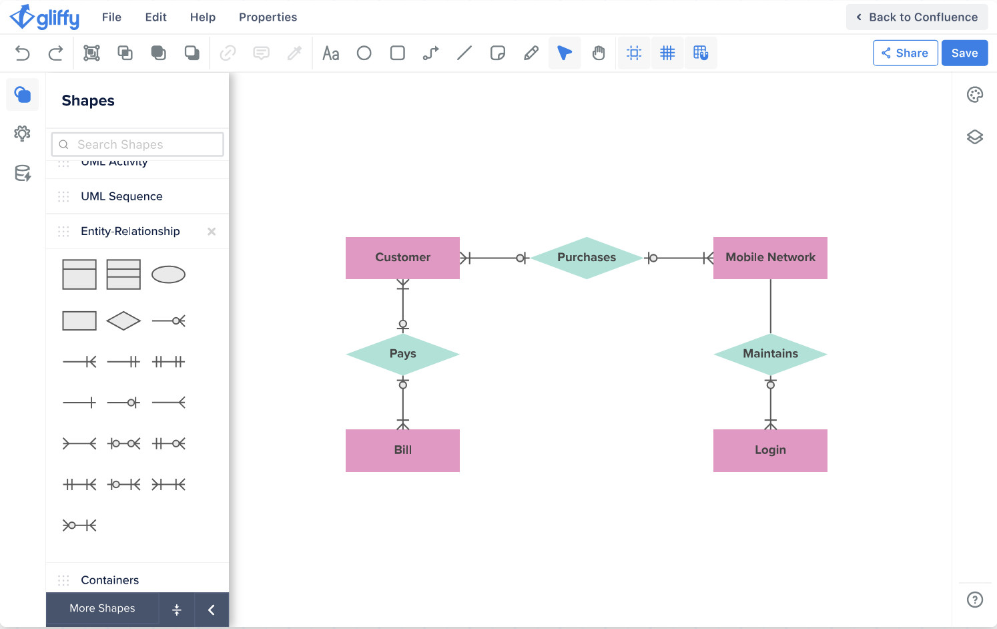Select the straight Line tool
This screenshot has width=997, height=629.
tap(464, 53)
